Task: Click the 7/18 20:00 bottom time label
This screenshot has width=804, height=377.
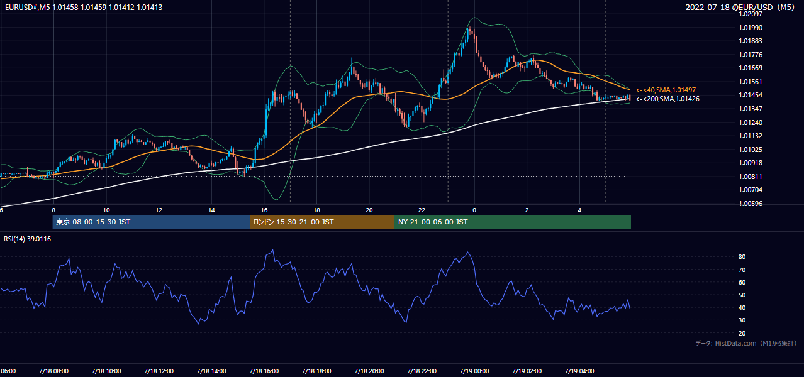Action: (369, 371)
